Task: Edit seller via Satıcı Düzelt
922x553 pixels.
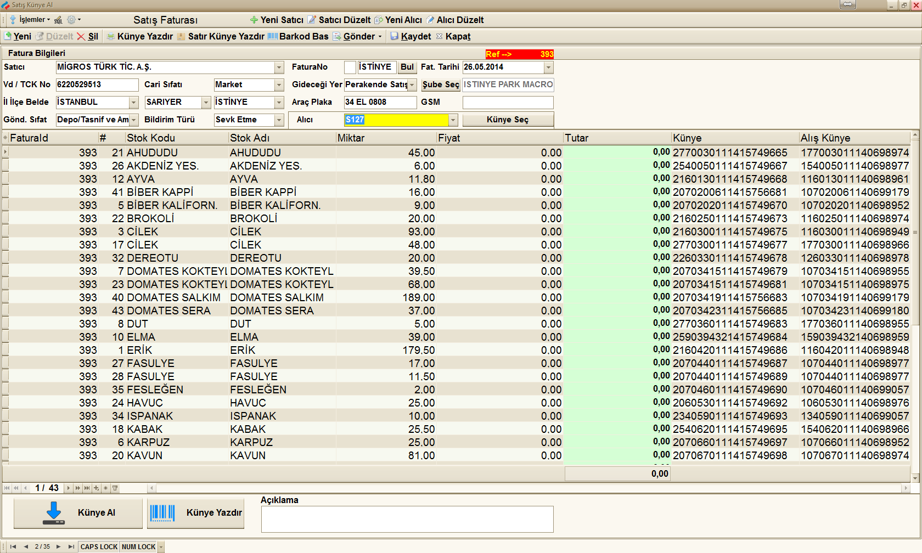Action: (339, 20)
